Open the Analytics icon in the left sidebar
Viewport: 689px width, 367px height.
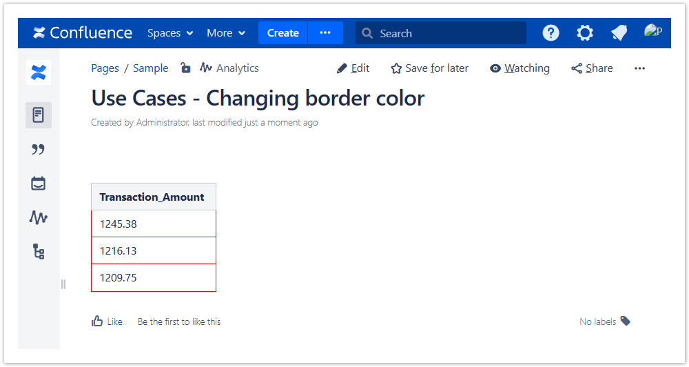click(x=38, y=217)
